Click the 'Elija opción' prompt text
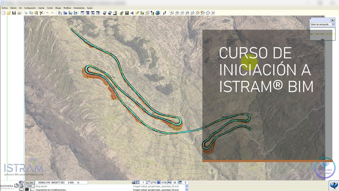 tap(41, 186)
